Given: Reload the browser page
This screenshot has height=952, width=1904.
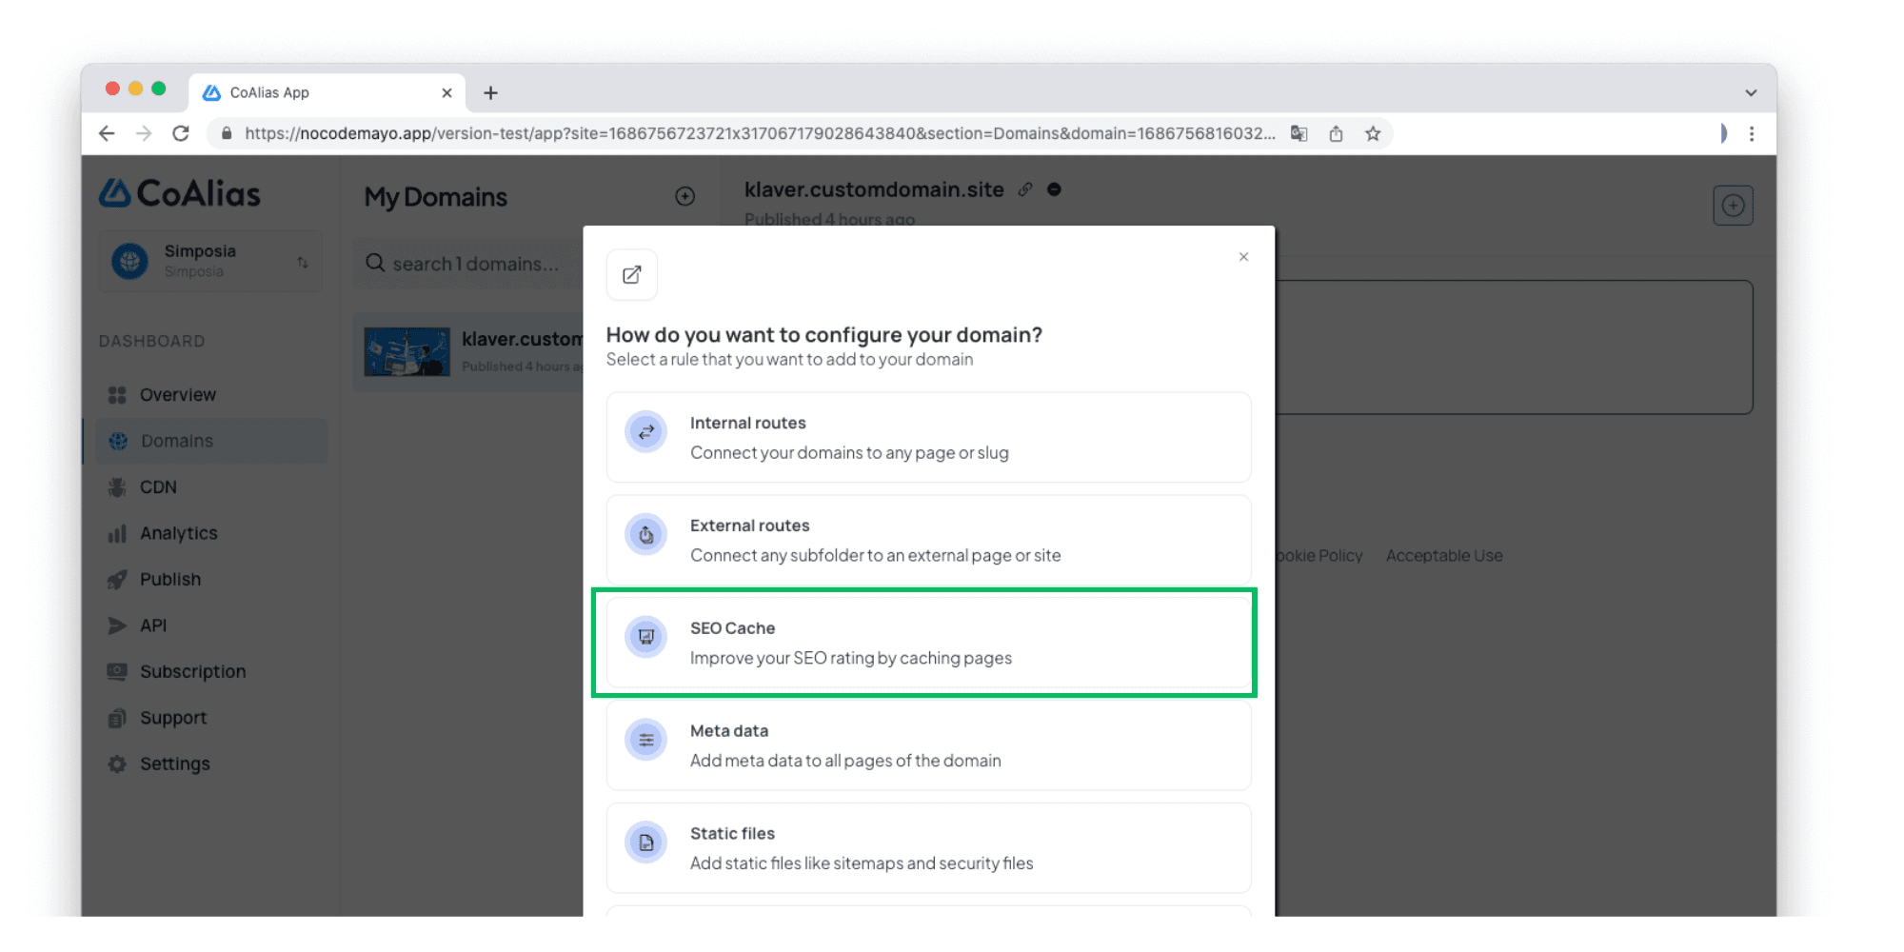Looking at the screenshot, I should point(181,134).
